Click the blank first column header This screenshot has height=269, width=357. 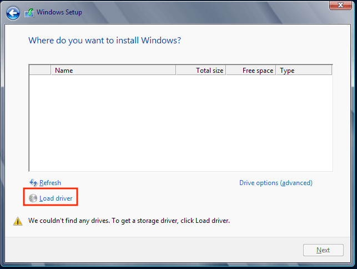tap(40, 71)
